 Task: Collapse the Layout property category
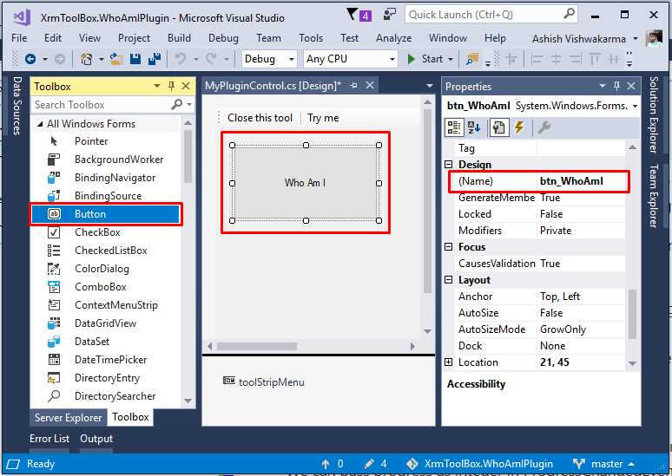[x=448, y=280]
